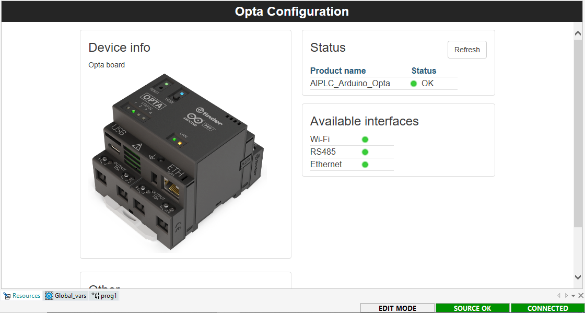Viewport: 585px width, 313px height.
Task: Click the vertical scrollbar thumb
Action: pos(578,133)
